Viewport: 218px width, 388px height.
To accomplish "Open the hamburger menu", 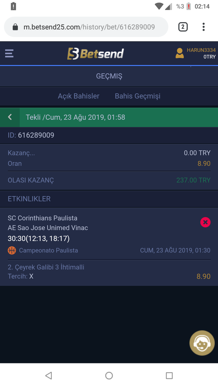I will tap(9, 54).
